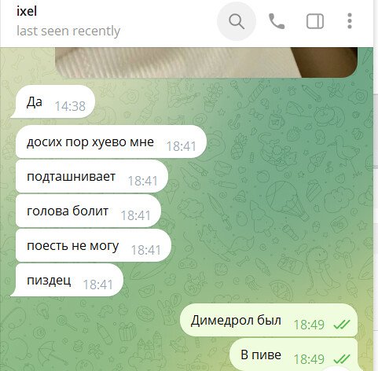
Task: Open the photo thumbnail above the messages
Action: (206, 62)
